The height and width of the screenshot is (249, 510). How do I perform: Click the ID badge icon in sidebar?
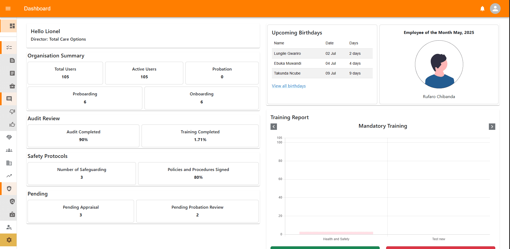(12, 214)
